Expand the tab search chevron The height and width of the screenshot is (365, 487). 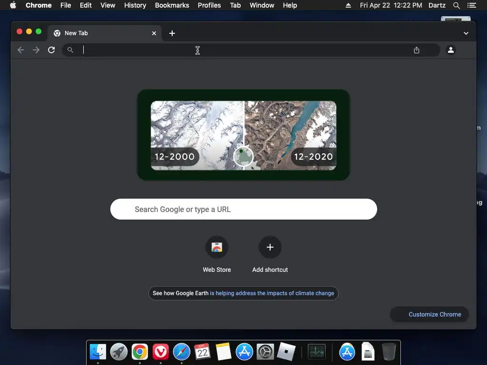click(x=466, y=33)
